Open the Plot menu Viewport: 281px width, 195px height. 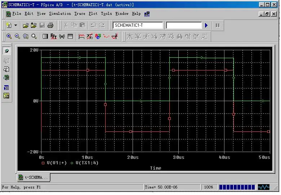(x=93, y=14)
